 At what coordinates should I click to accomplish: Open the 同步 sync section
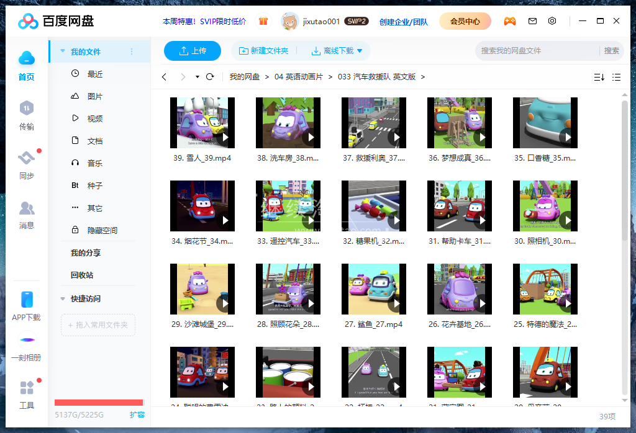[x=26, y=165]
